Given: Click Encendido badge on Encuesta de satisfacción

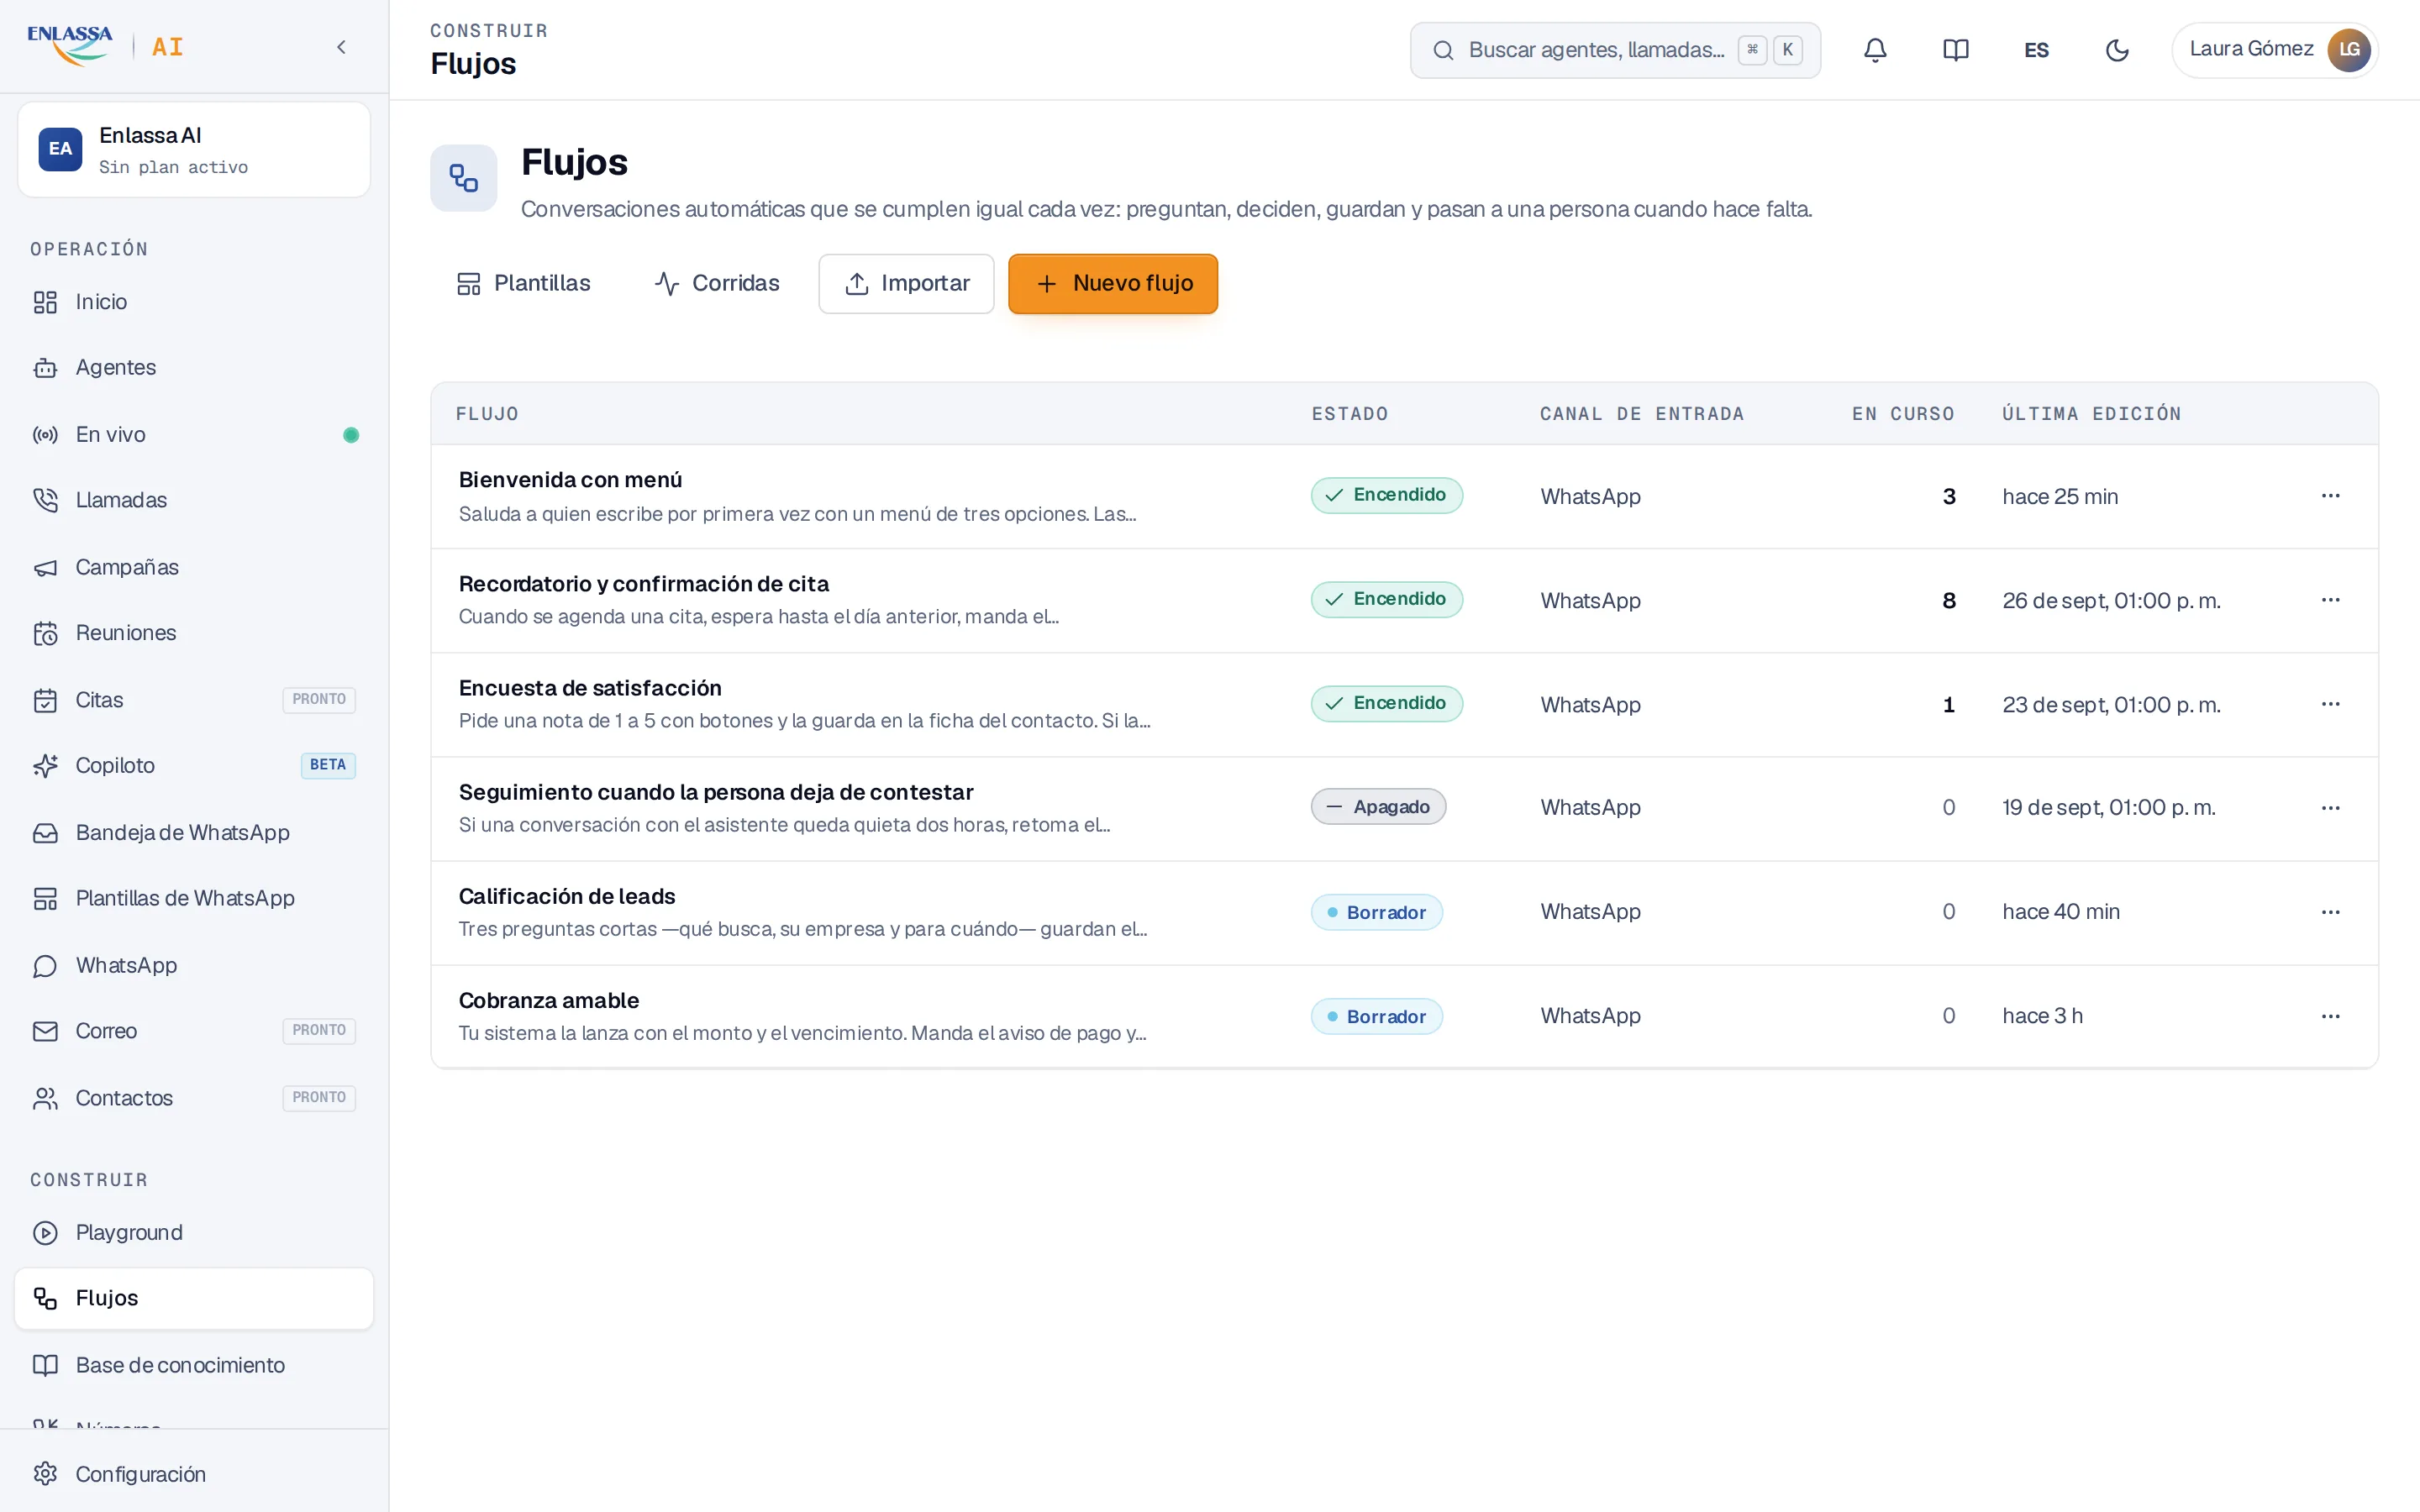Looking at the screenshot, I should [1386, 703].
